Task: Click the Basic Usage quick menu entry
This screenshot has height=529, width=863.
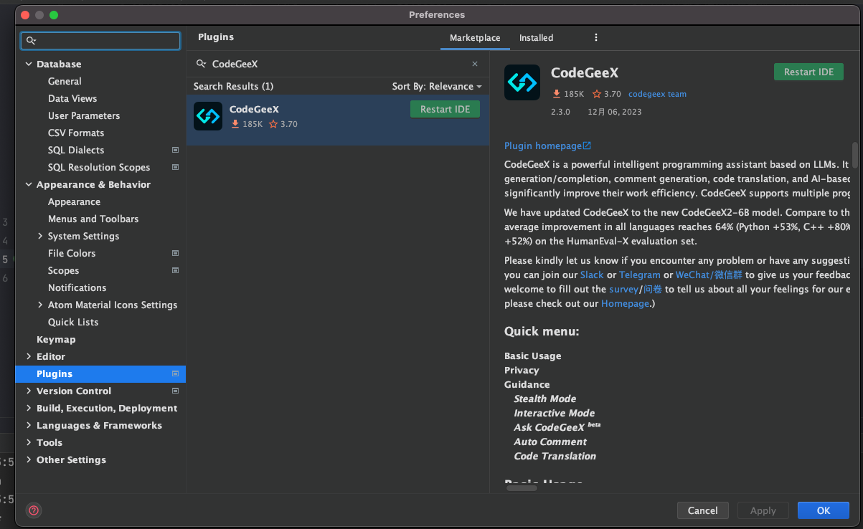Action: [x=532, y=356]
